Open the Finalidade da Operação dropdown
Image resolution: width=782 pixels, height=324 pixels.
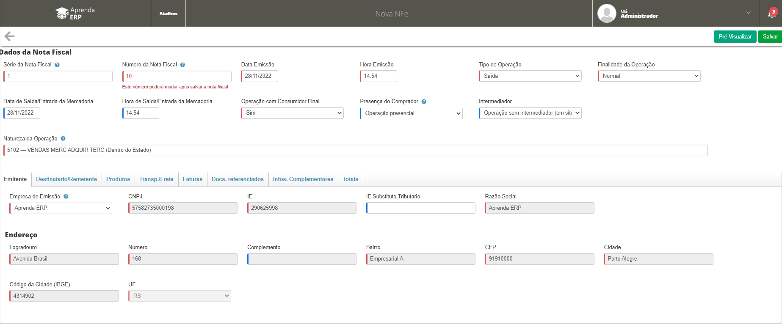649,76
